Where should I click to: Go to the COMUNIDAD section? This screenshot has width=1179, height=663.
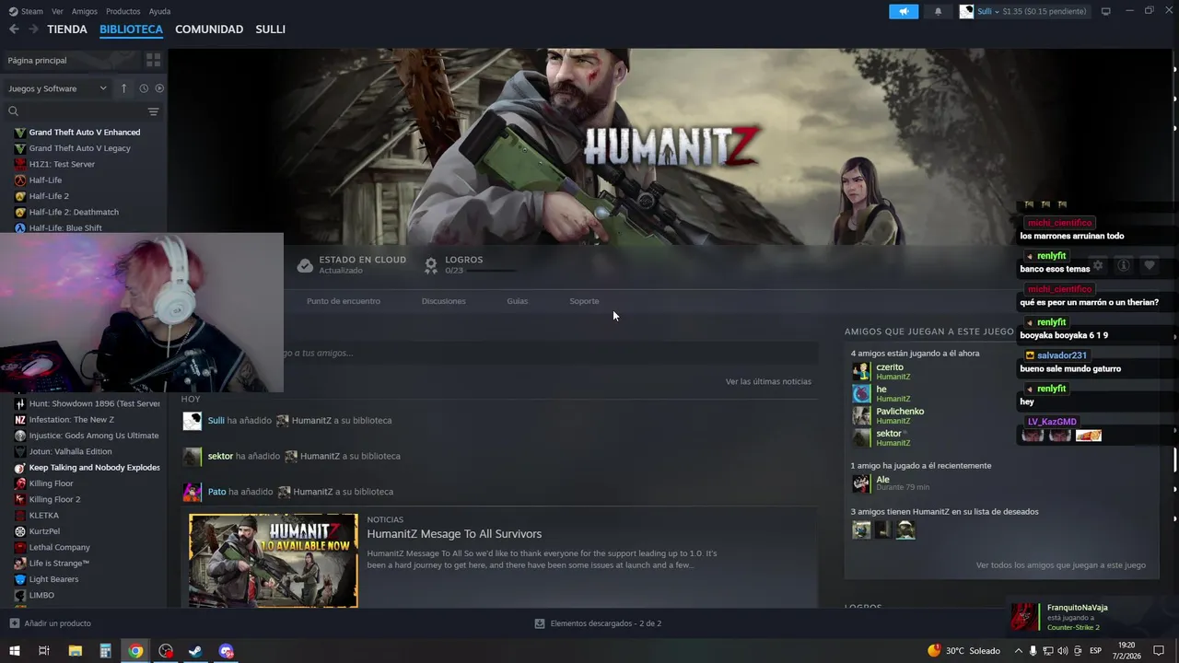click(x=209, y=29)
